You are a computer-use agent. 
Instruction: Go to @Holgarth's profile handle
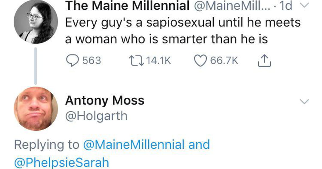click(96, 116)
